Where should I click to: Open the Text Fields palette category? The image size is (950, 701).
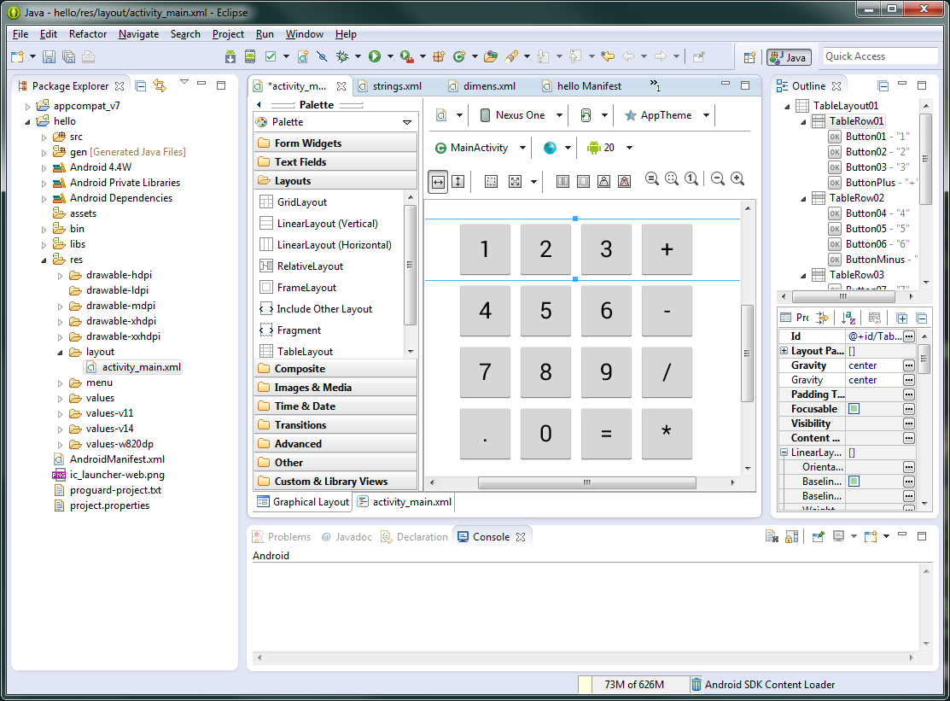[336, 161]
